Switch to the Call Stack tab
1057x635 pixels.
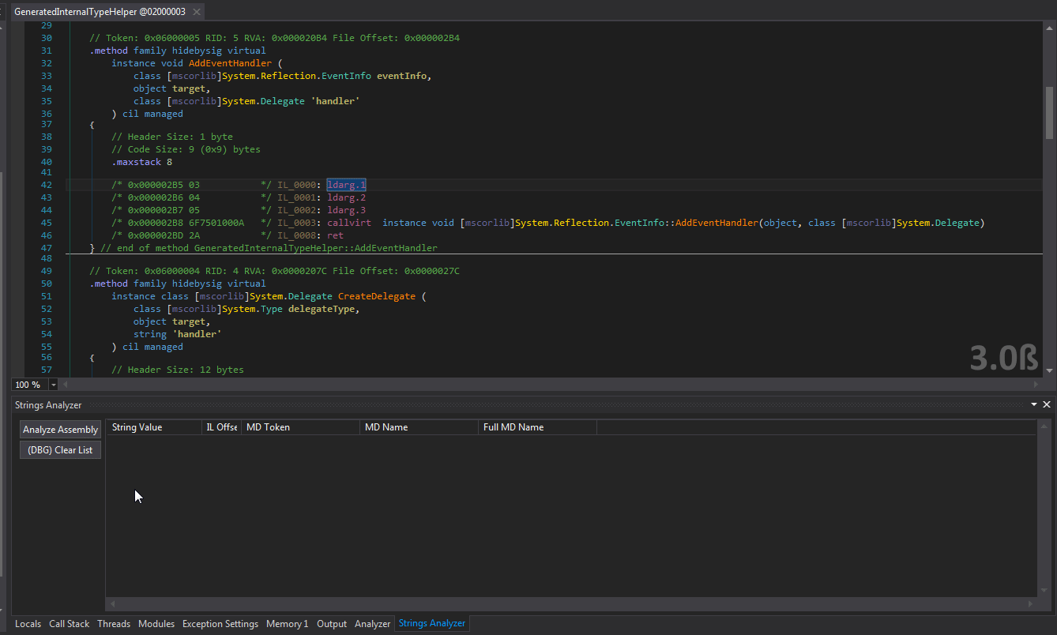pos(69,623)
